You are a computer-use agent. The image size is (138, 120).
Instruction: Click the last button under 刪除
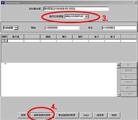129,94
